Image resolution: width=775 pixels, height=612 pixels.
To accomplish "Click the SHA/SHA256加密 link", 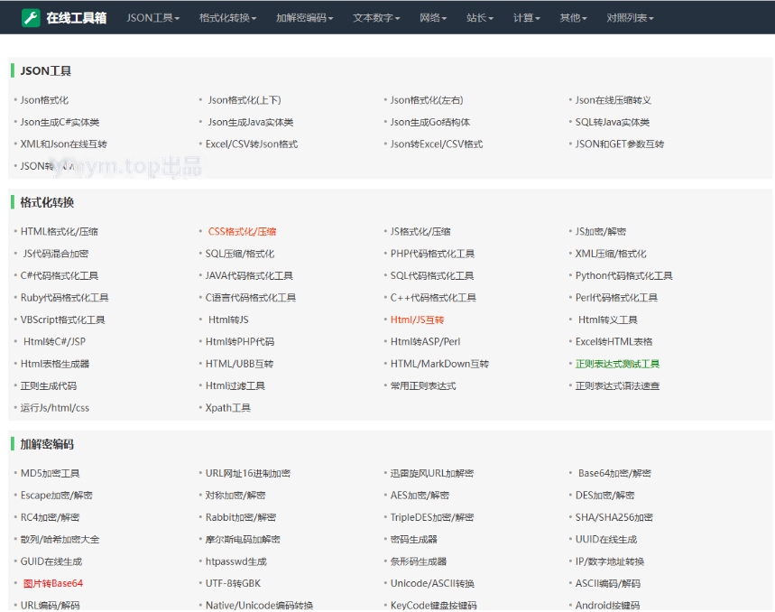I will [x=614, y=517].
